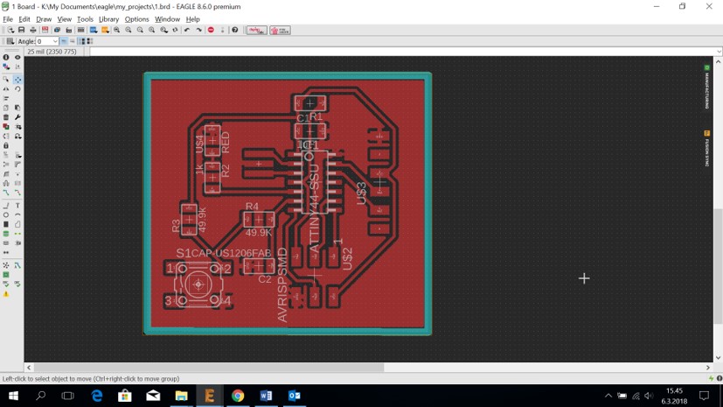Open File Explorer from the taskbar

(181, 396)
